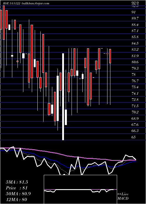This screenshot has height=204, width=146.
Task: Click the 50MA : 80.9 readout
Action: (18, 194)
